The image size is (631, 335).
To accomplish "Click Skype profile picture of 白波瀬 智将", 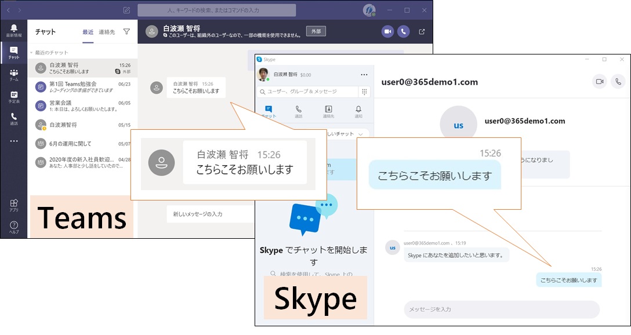I will (x=263, y=74).
